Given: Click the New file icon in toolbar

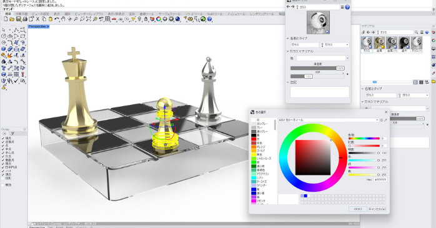Looking at the screenshot, I should tap(6, 19).
